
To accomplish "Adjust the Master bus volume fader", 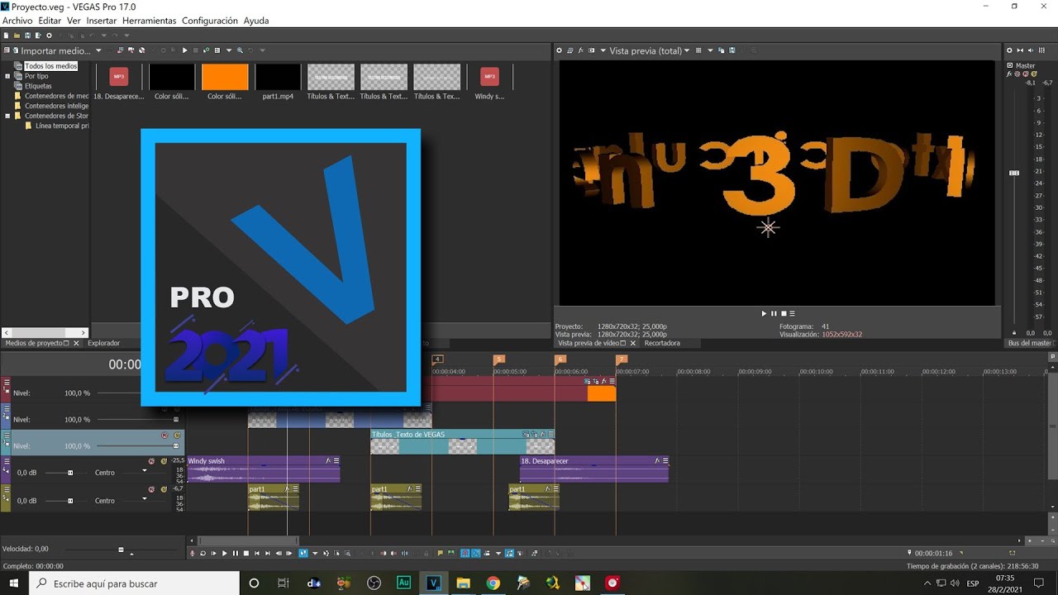I will point(1014,173).
